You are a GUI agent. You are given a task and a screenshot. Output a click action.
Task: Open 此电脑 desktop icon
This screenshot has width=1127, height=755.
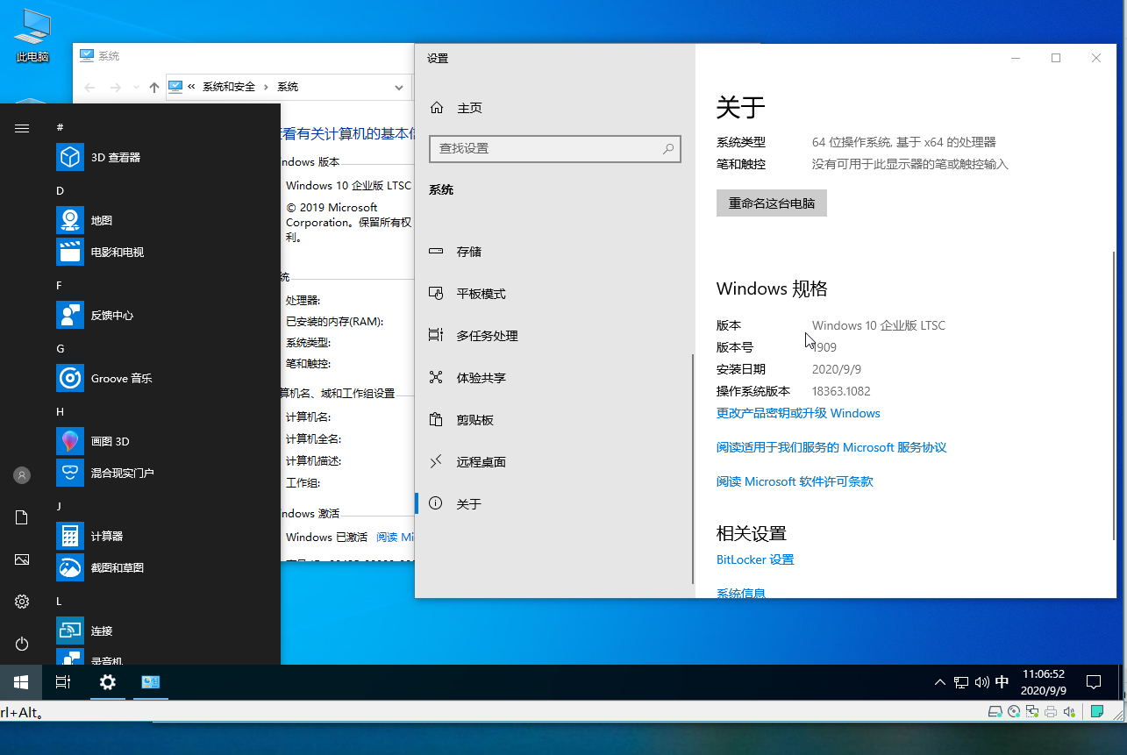[x=32, y=37]
